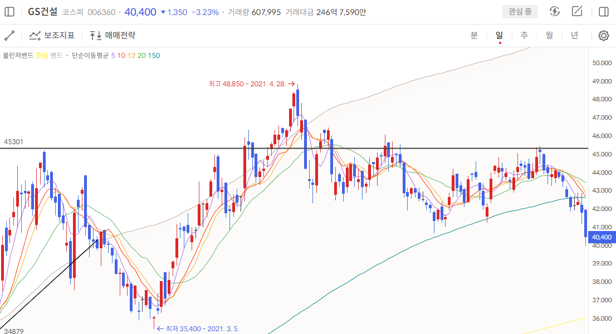Click the stock code 006360
The height and width of the screenshot is (334, 616).
click(x=101, y=12)
